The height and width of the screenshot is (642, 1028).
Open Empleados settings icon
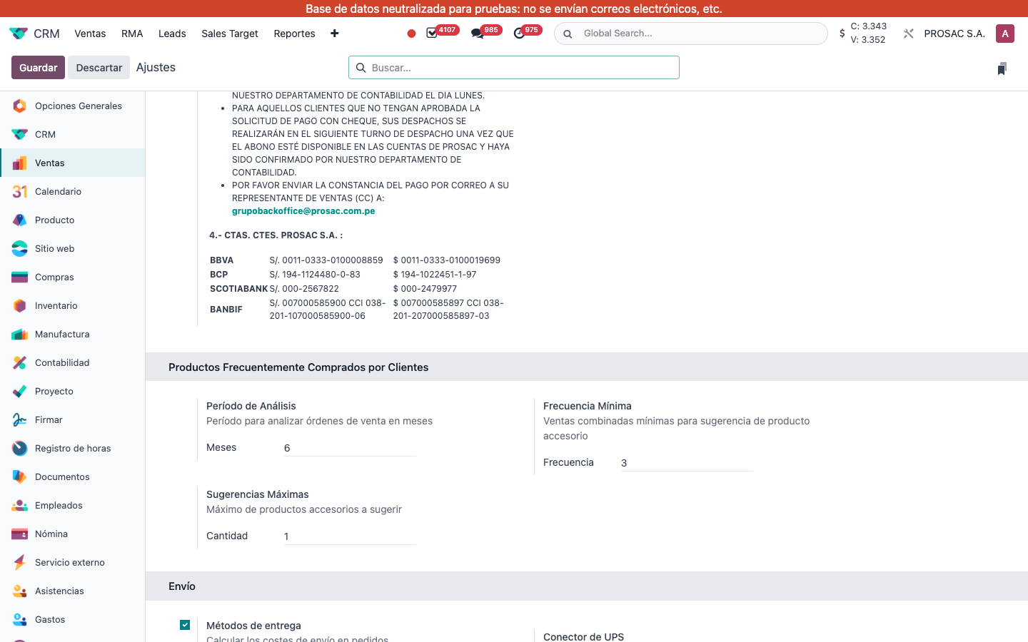[20, 505]
